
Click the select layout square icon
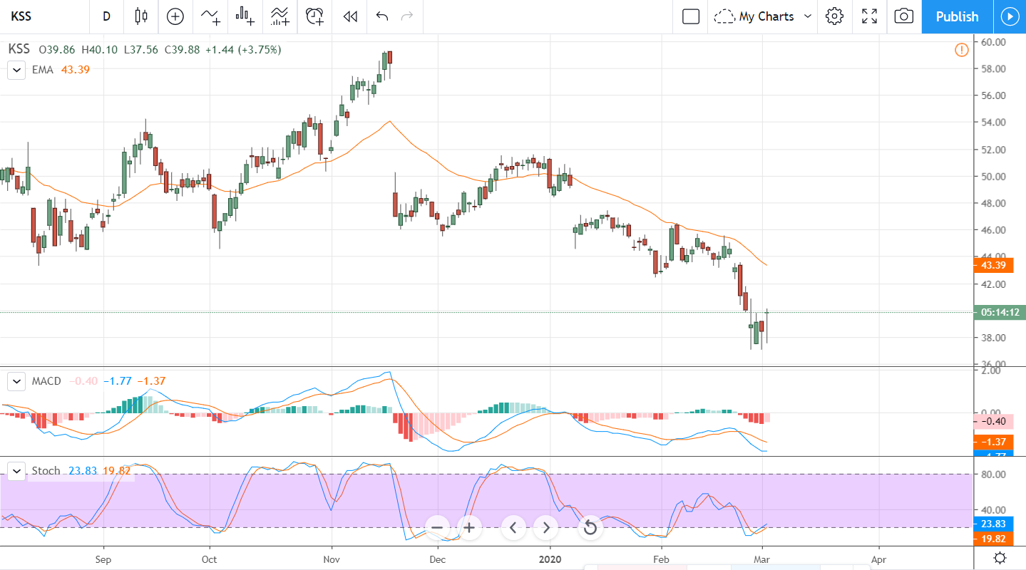(690, 16)
